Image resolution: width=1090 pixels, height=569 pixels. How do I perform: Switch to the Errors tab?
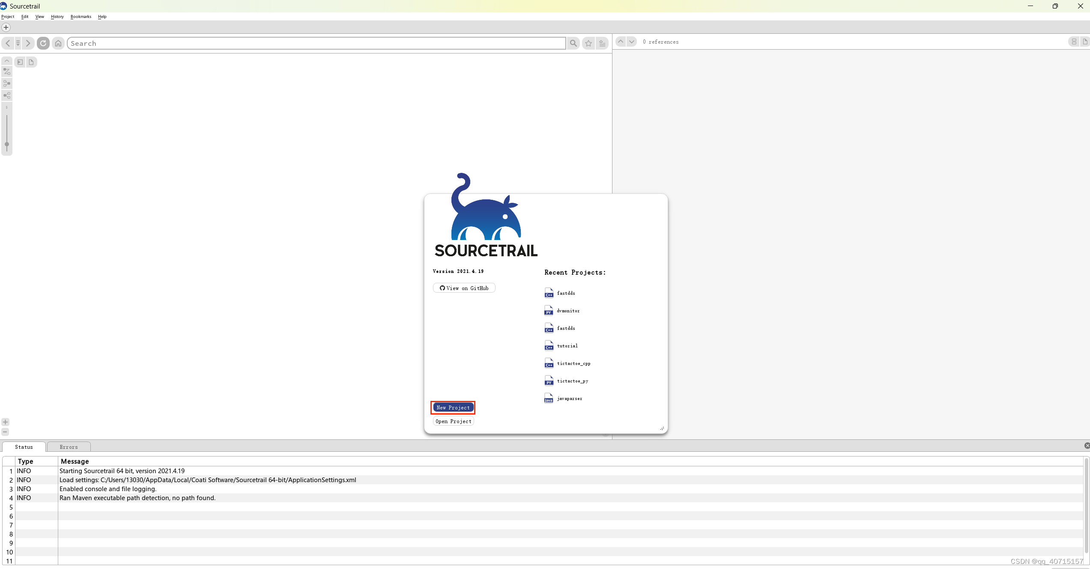tap(69, 447)
